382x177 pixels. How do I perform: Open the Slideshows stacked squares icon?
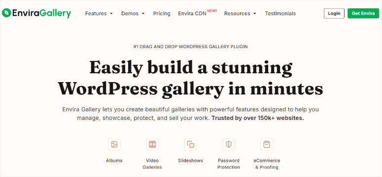click(x=191, y=144)
